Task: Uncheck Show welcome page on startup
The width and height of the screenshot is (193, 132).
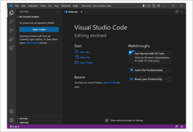Action: (x=107, y=120)
